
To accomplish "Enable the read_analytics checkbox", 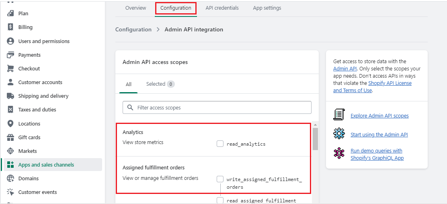I will pyautogui.click(x=220, y=144).
